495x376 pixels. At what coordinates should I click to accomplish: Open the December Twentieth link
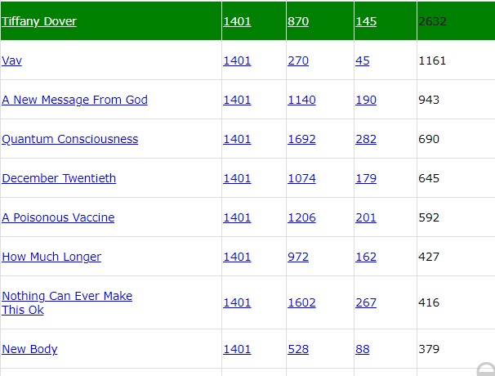59,178
